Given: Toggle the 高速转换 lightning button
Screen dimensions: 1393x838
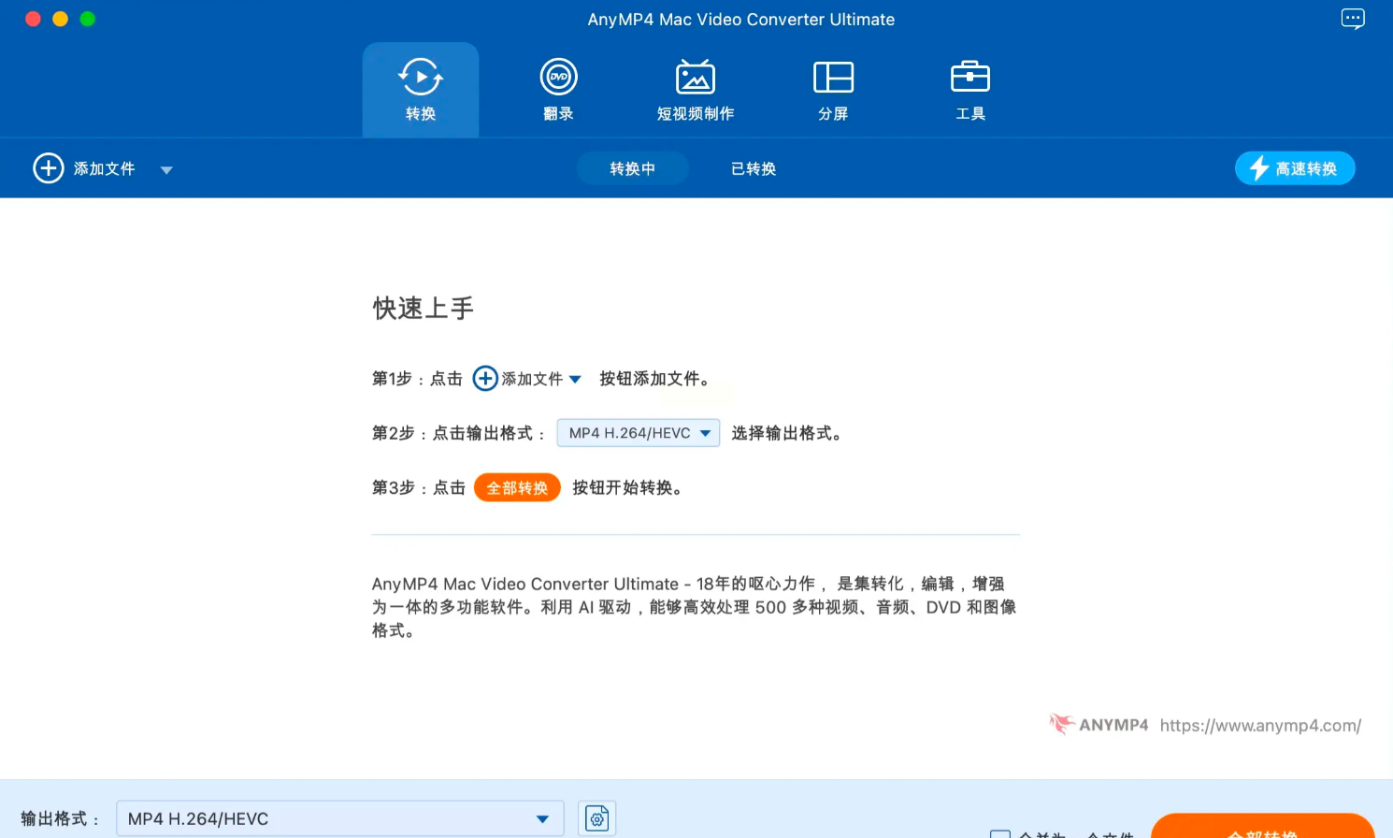Looking at the screenshot, I should [1295, 168].
